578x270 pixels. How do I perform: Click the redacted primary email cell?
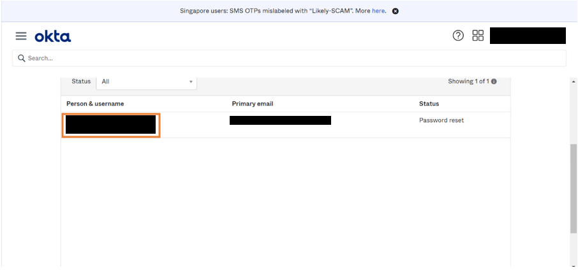(x=280, y=120)
